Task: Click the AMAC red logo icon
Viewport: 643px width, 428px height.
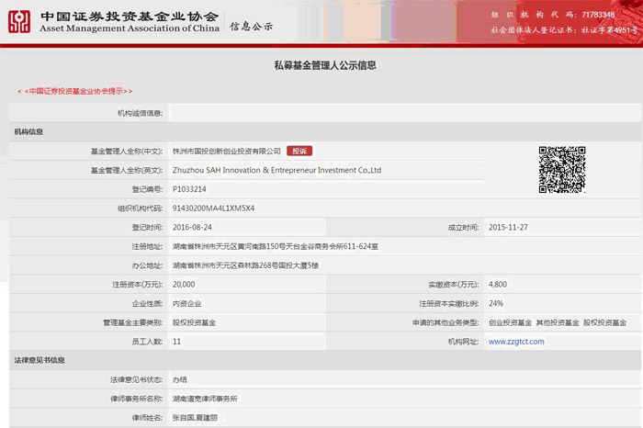Action: coord(19,22)
